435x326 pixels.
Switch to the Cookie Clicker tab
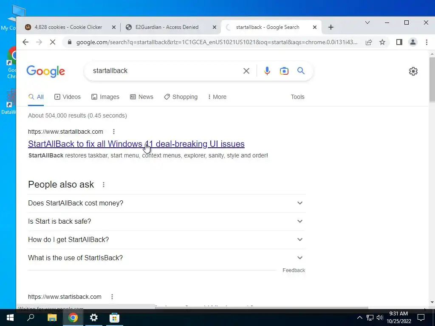[x=68, y=27]
